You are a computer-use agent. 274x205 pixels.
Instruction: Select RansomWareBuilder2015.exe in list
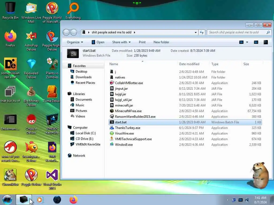click(x=185, y=116)
